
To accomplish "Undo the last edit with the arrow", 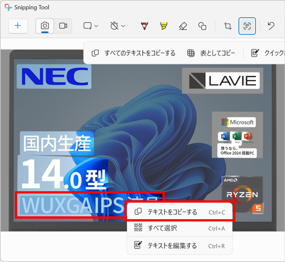I will point(271,26).
